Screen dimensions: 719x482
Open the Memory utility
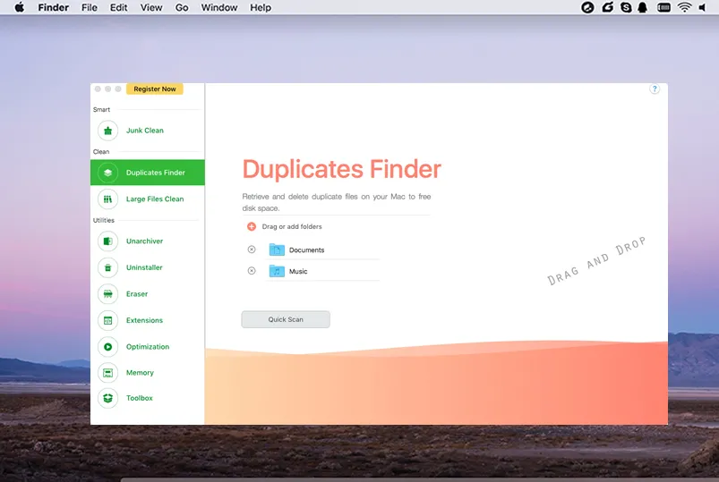[x=139, y=373]
